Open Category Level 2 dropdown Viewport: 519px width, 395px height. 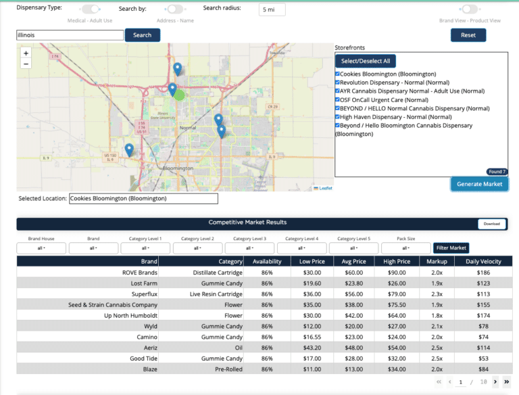tap(197, 248)
